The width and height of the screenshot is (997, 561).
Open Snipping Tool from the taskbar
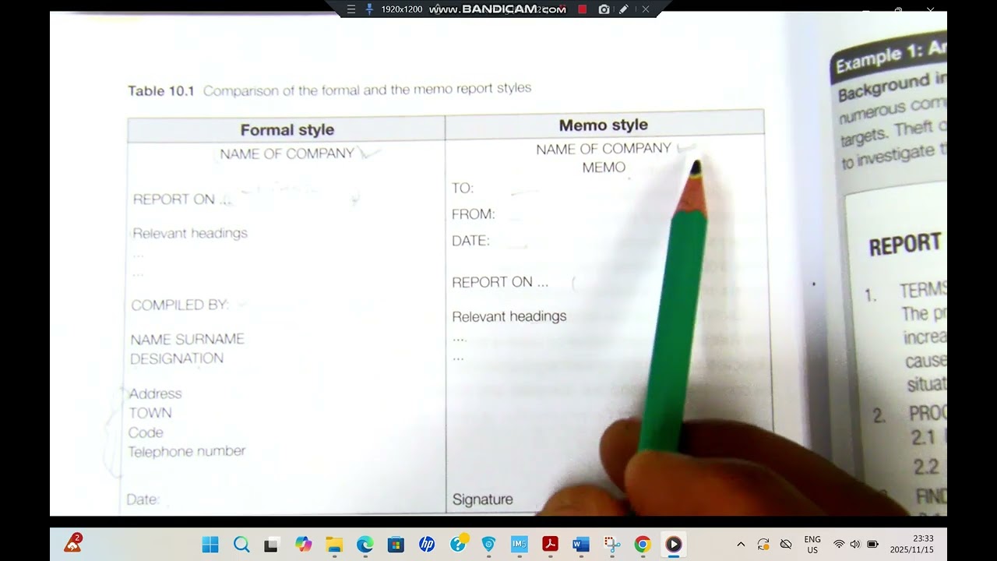pos(612,544)
